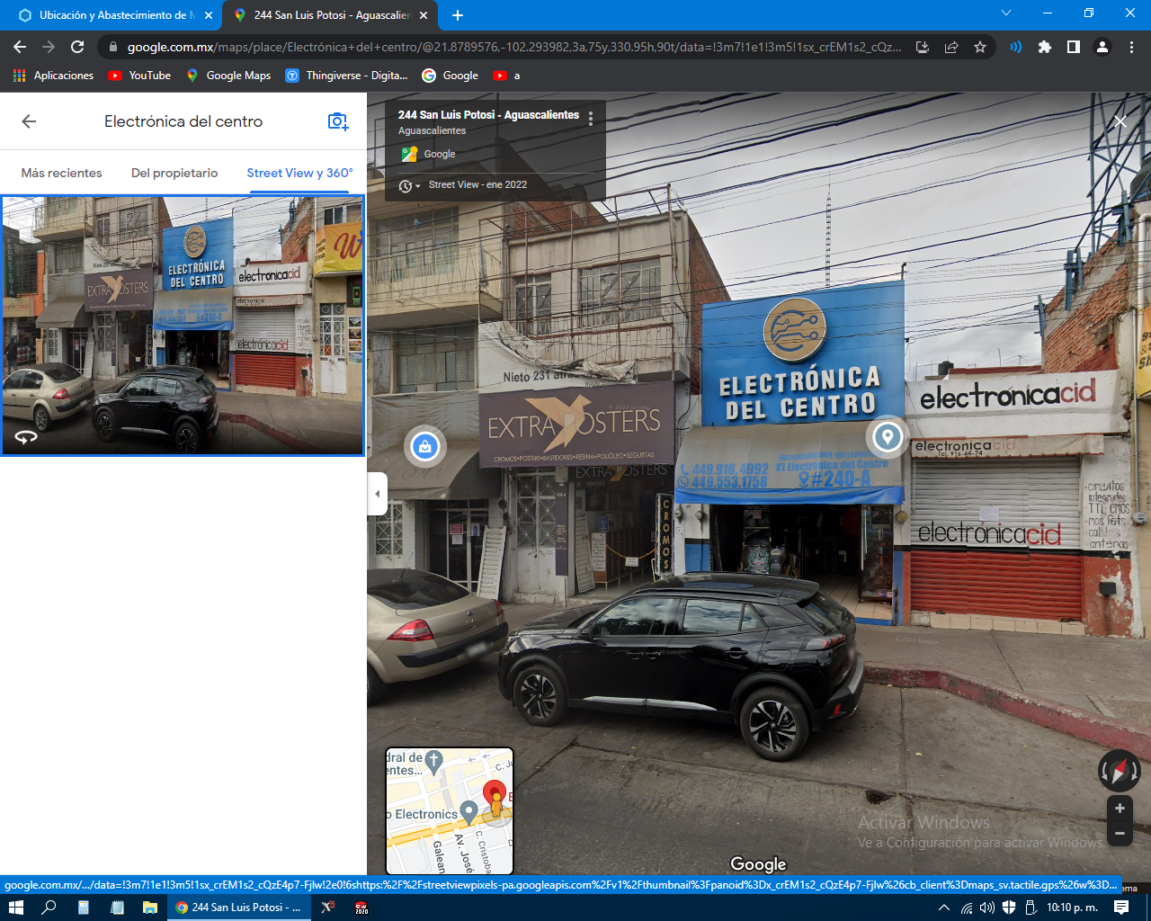This screenshot has height=921, width=1151.
Task: Open the Chrome three-dot menu
Action: (1131, 47)
